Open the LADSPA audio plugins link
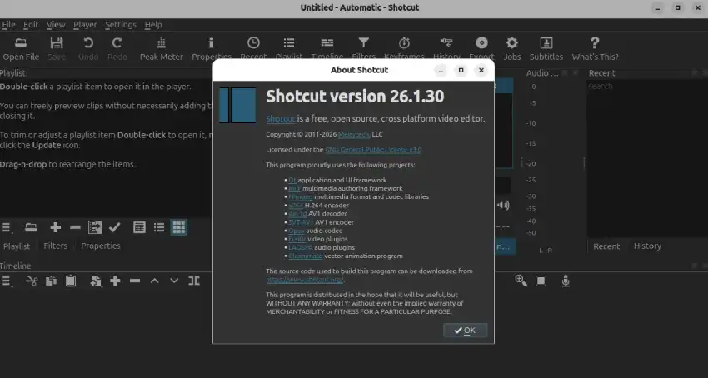708x378 pixels. (301, 247)
